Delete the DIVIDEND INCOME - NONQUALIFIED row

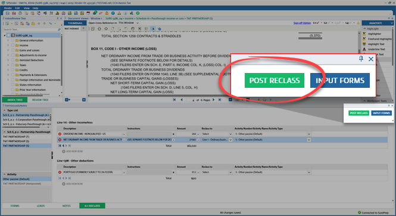coord(60,134)
